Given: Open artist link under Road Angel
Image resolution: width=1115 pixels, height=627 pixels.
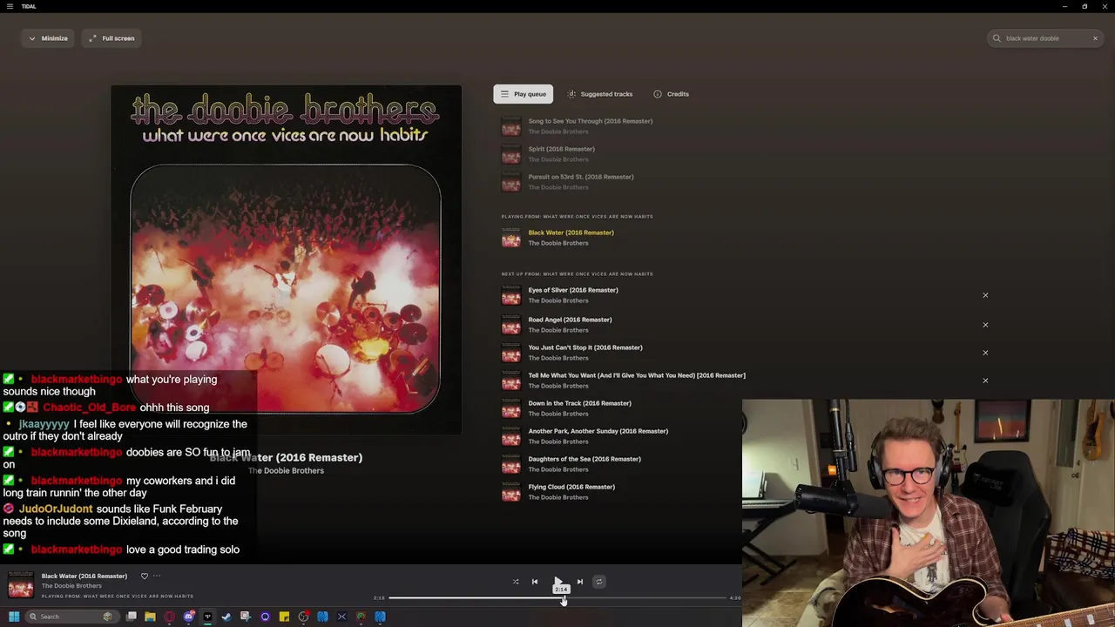Looking at the screenshot, I should [x=558, y=330].
